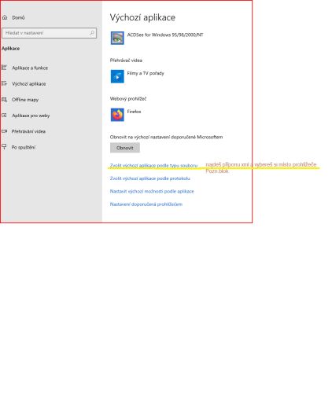Image resolution: width=332 pixels, height=393 pixels.
Task: Open Zvolit výchozí aplikace podle typu souboru
Action: [153, 166]
